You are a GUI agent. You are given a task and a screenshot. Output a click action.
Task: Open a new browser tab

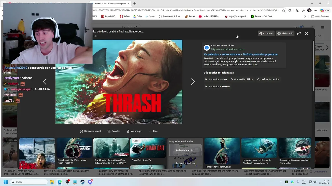pyautogui.click(x=134, y=4)
